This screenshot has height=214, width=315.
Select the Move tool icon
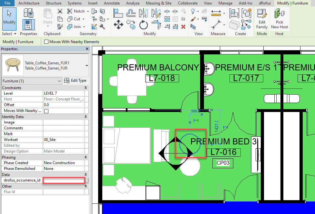tap(118, 24)
